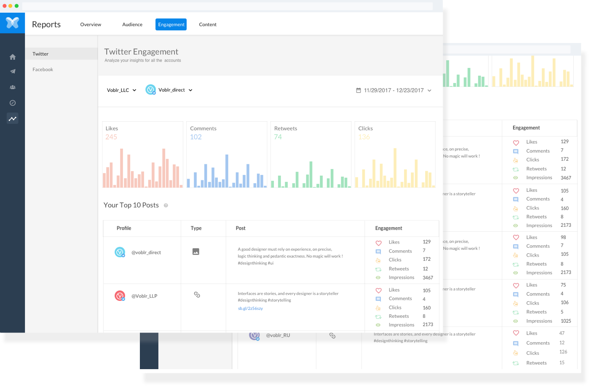589x386 pixels.
Task: Open the compass discover icon in sidebar
Action: click(13, 103)
